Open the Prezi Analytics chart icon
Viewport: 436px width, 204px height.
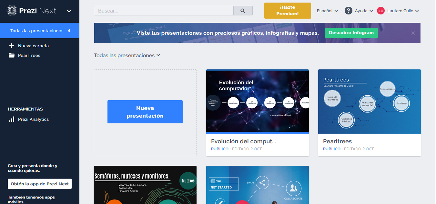point(12,119)
